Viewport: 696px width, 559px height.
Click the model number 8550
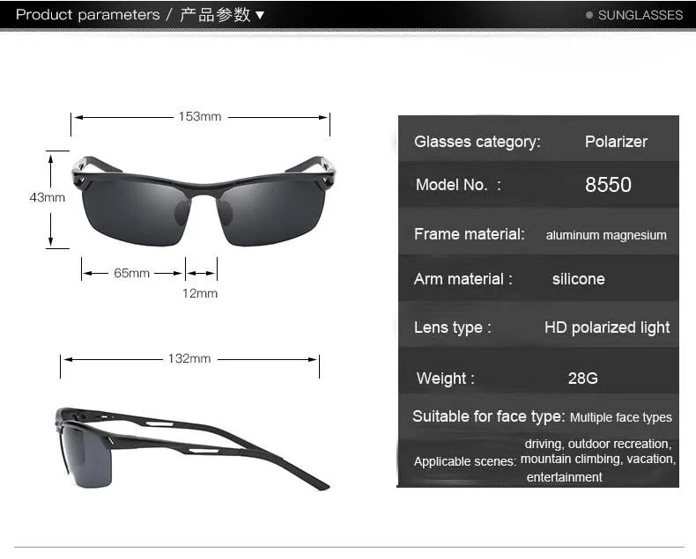(608, 185)
